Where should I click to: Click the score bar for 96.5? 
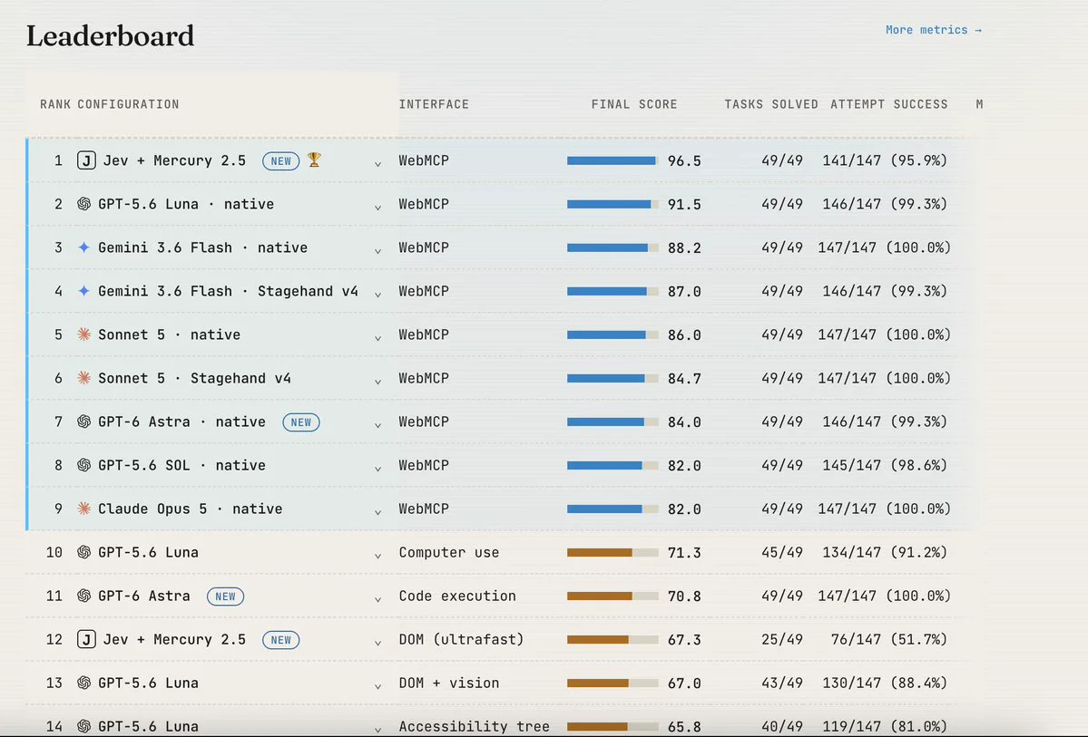(613, 160)
